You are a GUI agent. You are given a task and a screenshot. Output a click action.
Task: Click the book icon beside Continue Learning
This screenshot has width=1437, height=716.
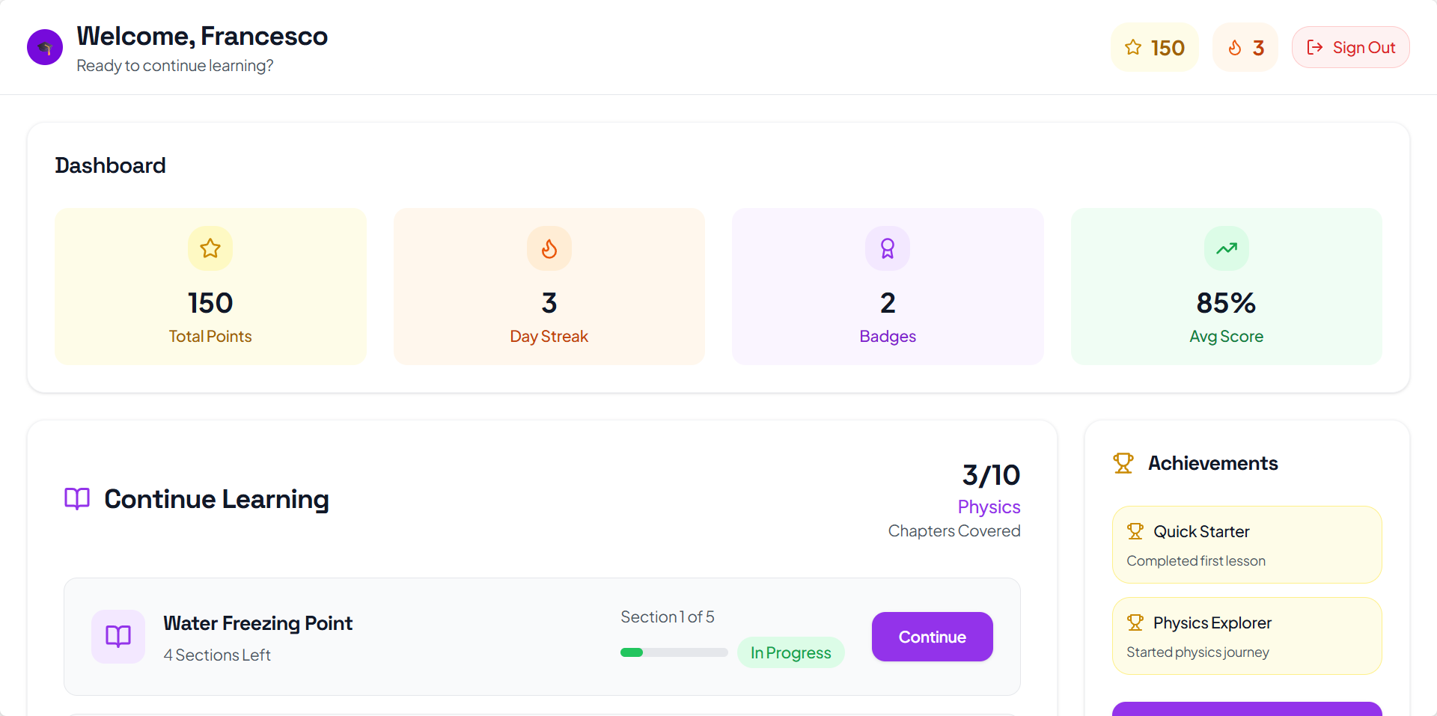point(77,498)
